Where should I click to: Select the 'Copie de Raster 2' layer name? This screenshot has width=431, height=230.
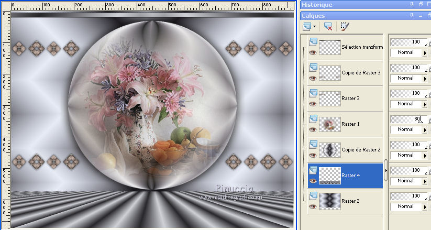pos(361,150)
